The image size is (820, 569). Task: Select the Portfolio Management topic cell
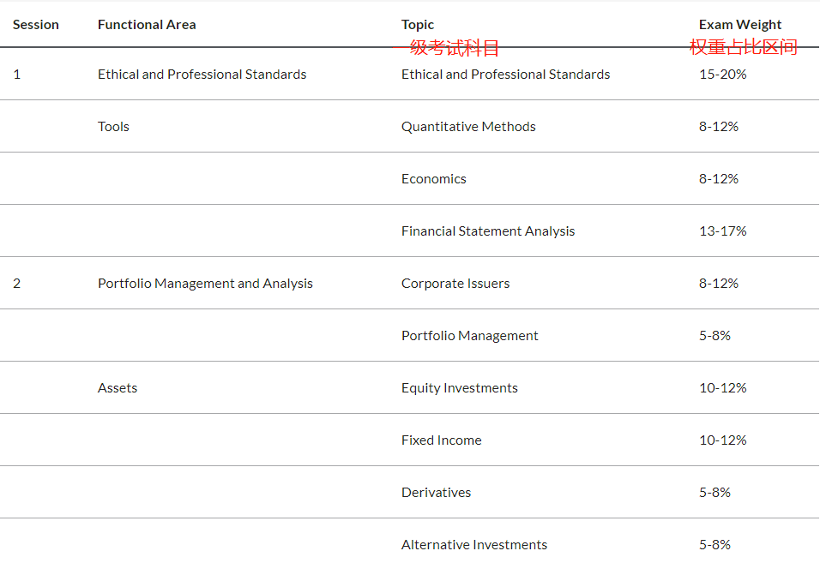point(470,336)
